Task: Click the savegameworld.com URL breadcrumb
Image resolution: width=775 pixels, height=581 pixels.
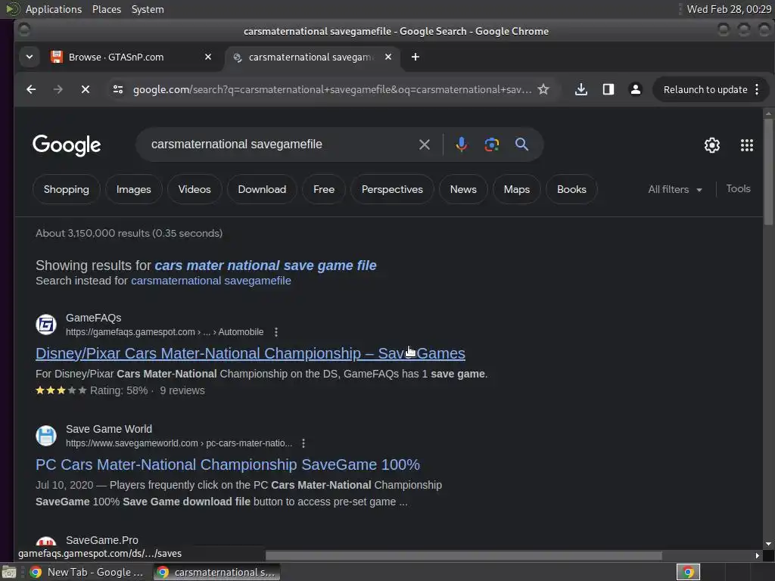Action: pyautogui.click(x=179, y=443)
